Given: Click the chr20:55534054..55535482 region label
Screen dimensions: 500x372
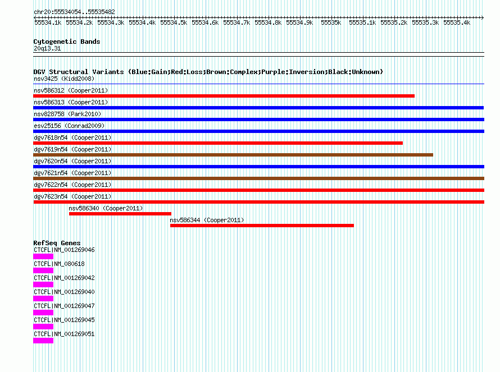Looking at the screenshot, I should coord(74,12).
